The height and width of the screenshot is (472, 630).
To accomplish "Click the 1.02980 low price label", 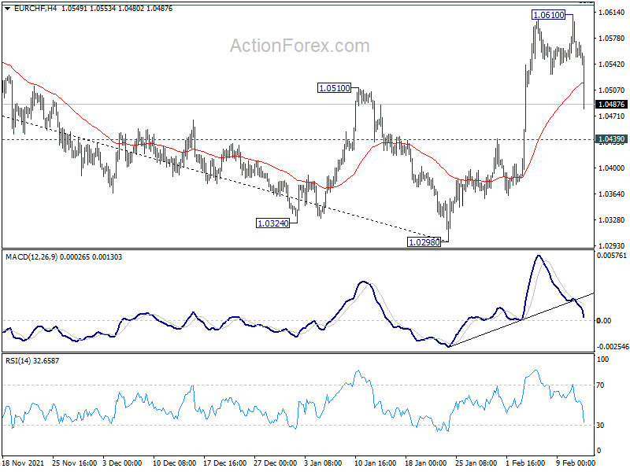I will [424, 242].
